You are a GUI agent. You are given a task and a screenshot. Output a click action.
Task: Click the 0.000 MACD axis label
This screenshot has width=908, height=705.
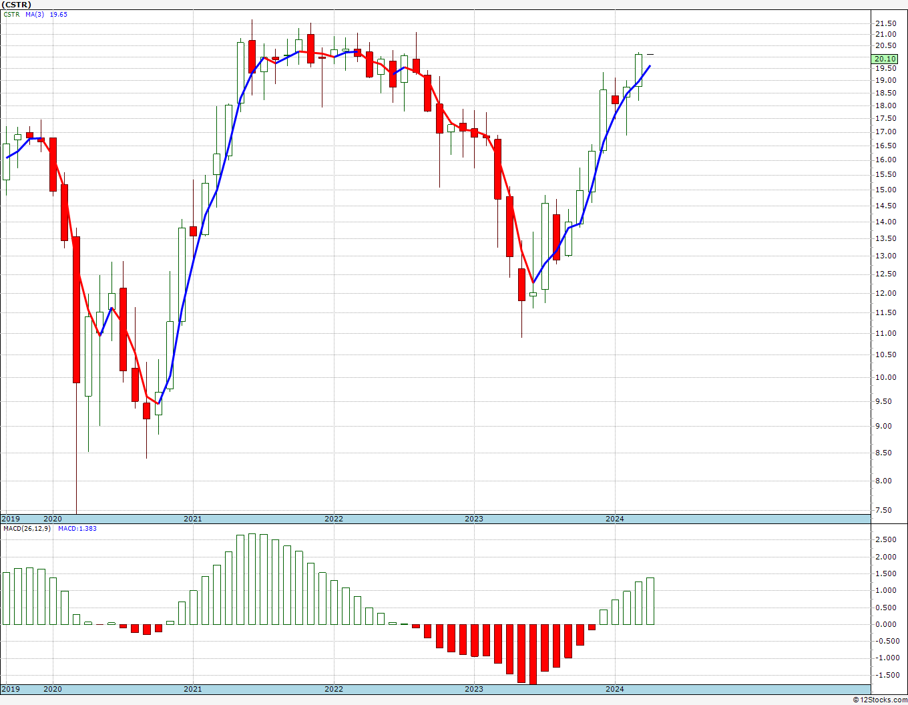coord(887,624)
